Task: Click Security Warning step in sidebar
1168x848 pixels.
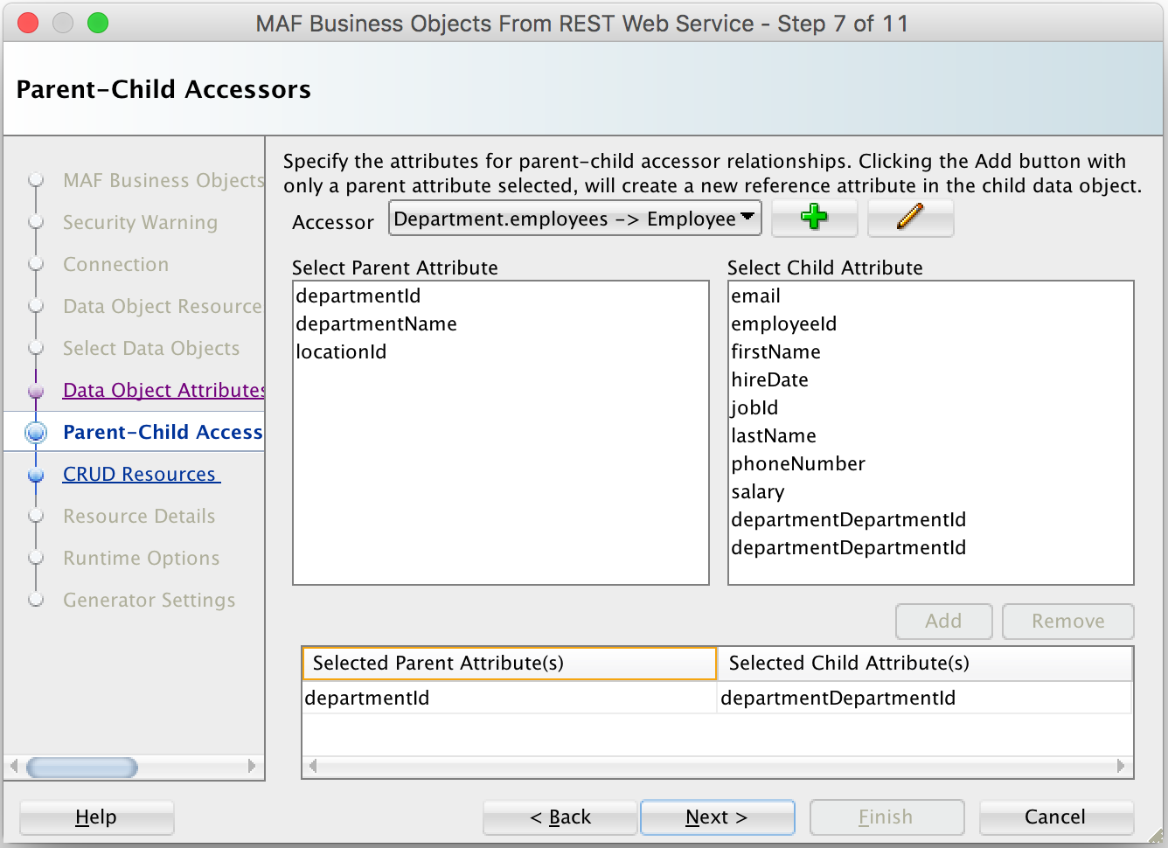Action: pyautogui.click(x=140, y=222)
